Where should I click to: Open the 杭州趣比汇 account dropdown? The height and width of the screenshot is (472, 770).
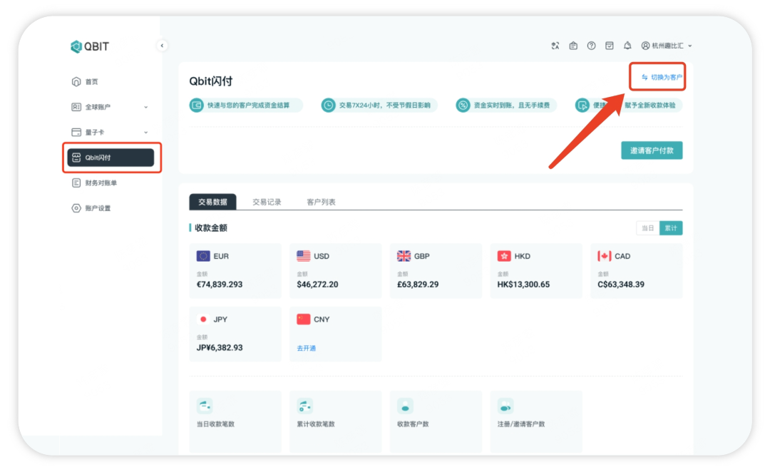click(667, 46)
